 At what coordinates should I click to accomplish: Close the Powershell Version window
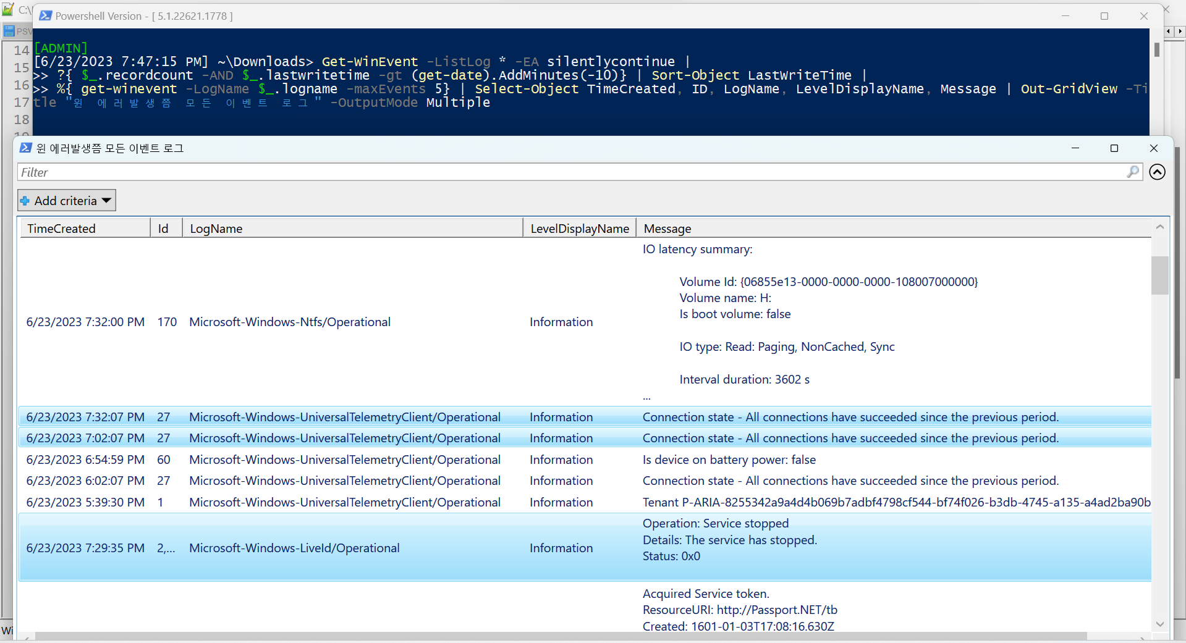point(1144,16)
